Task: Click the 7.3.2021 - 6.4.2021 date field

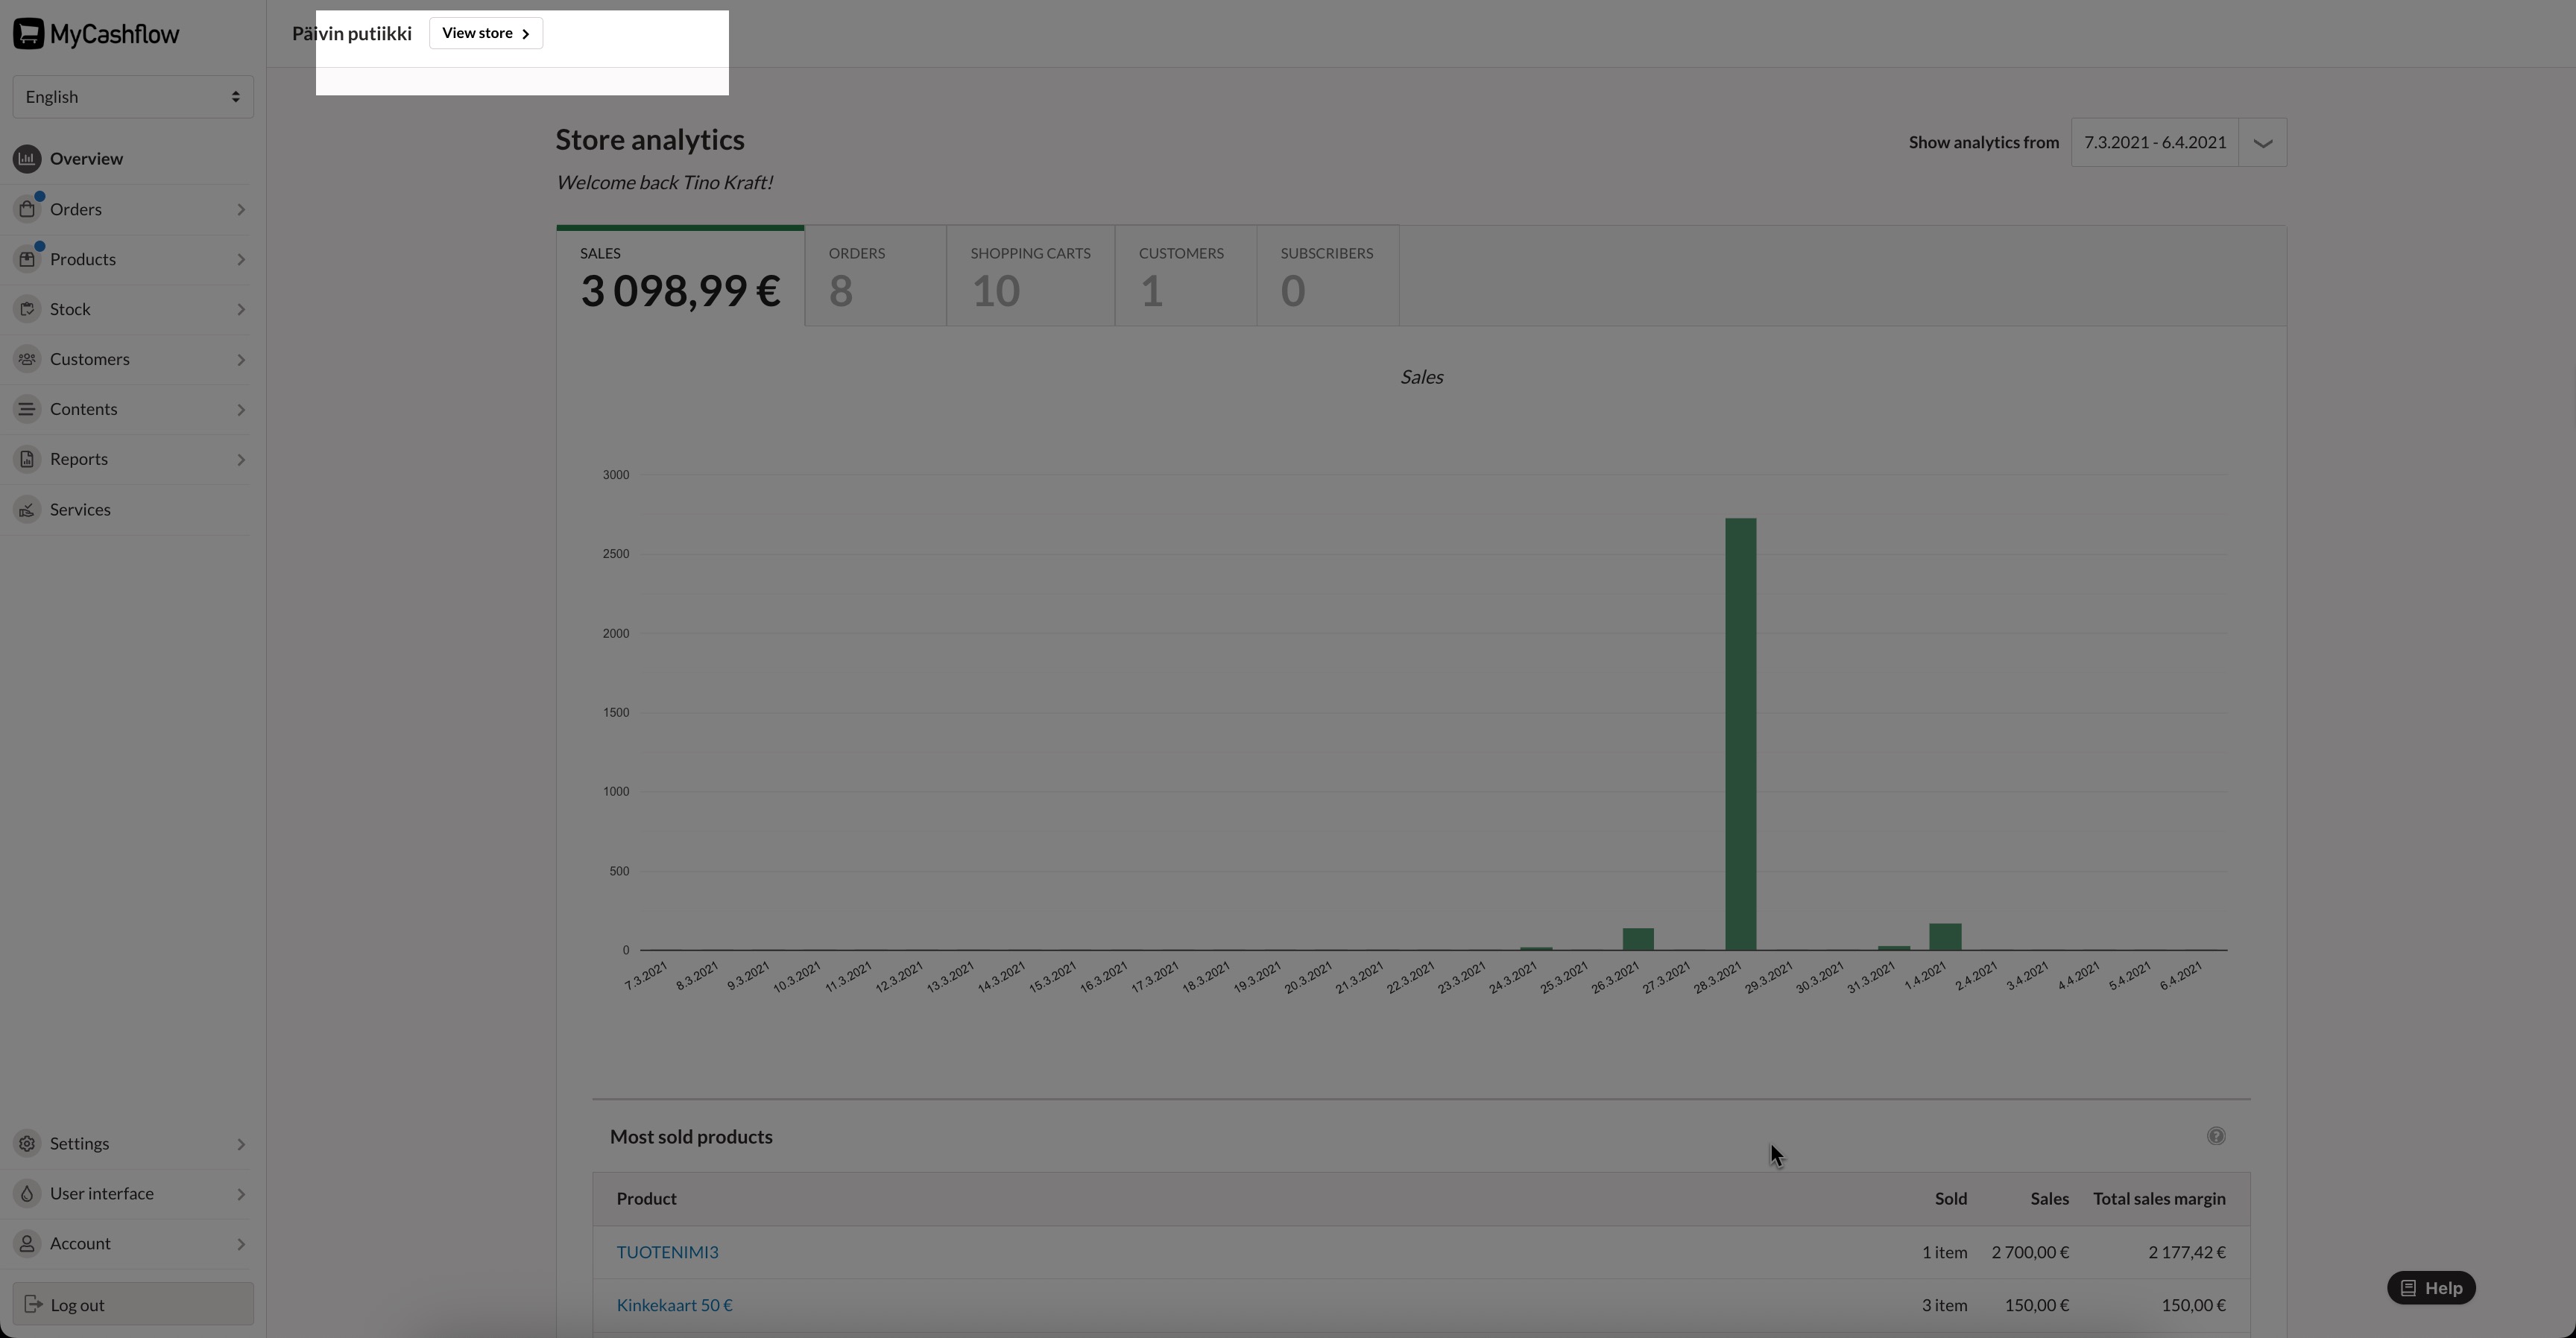Action: (x=2154, y=143)
